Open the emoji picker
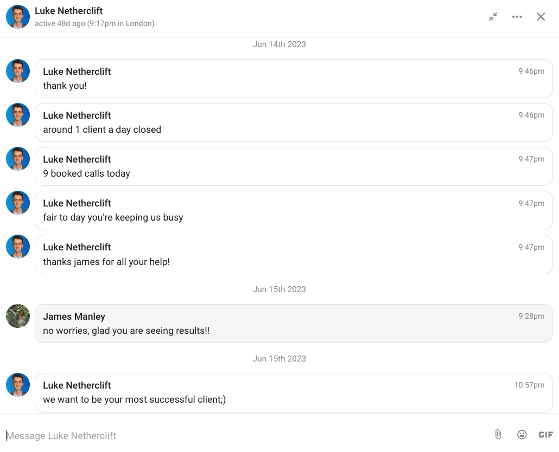The height and width of the screenshot is (452, 559). 522,434
